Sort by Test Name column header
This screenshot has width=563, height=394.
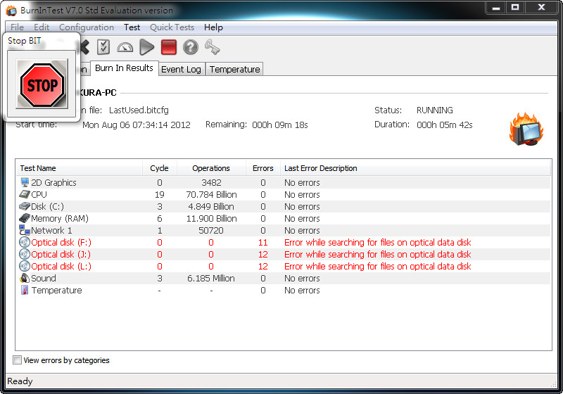click(79, 168)
